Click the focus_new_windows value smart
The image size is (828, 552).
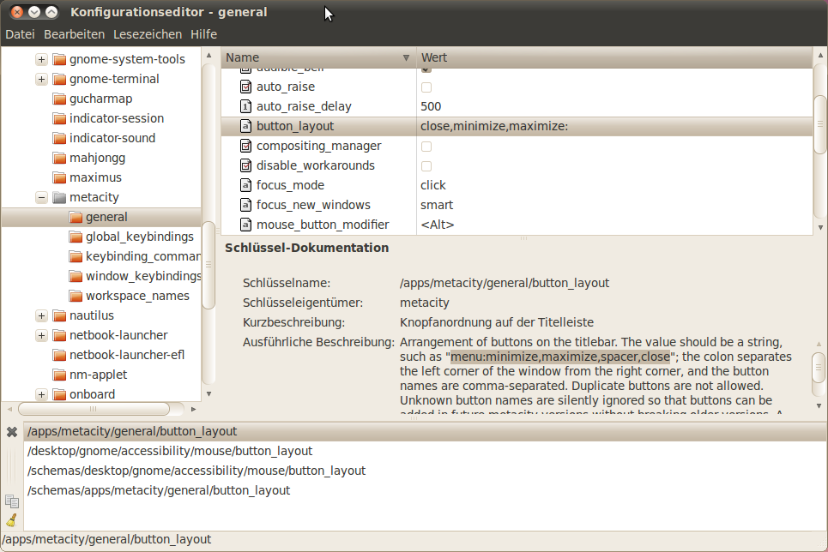(x=437, y=205)
